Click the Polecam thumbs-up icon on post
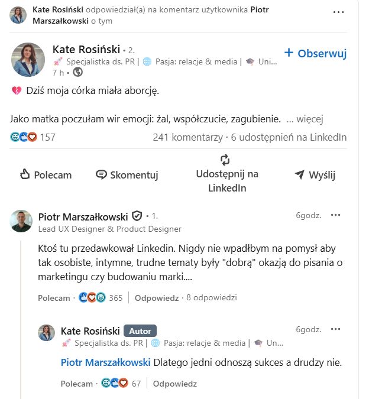The image size is (369, 399). point(25,174)
